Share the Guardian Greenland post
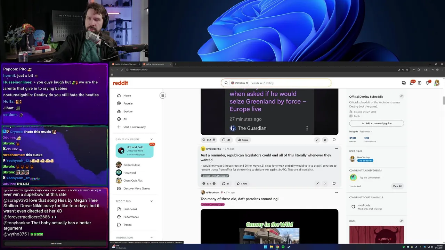The height and width of the screenshot is (250, 445). [x=243, y=140]
